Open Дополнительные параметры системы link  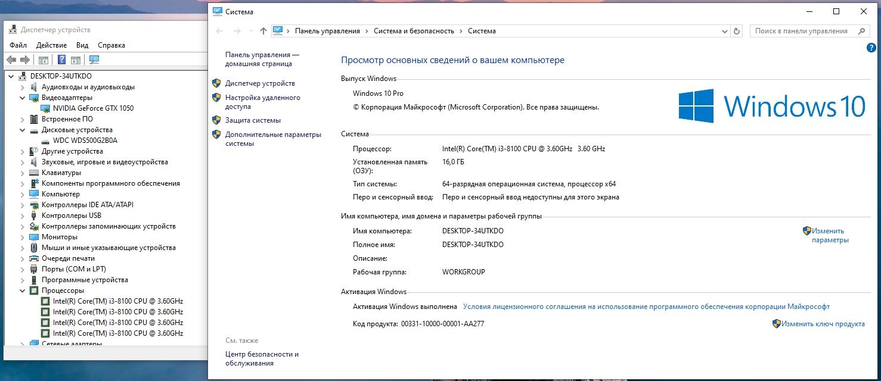tap(273, 139)
